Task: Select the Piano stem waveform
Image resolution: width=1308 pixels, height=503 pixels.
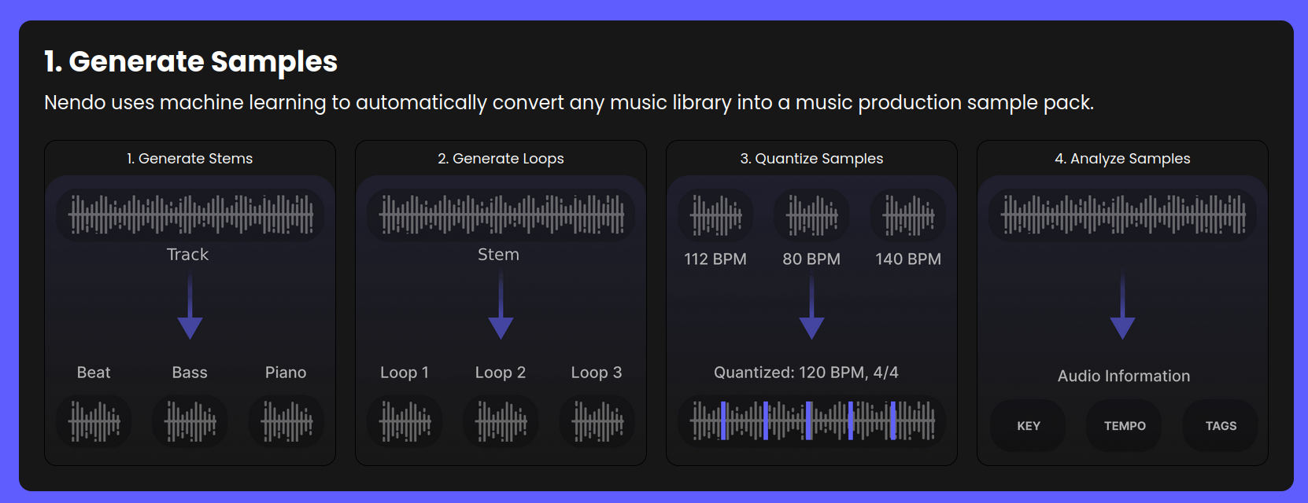Action: (x=286, y=422)
